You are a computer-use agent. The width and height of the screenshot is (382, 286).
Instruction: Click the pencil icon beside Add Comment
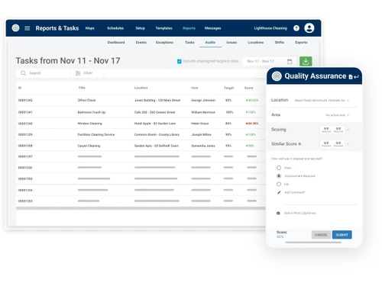[x=279, y=192]
